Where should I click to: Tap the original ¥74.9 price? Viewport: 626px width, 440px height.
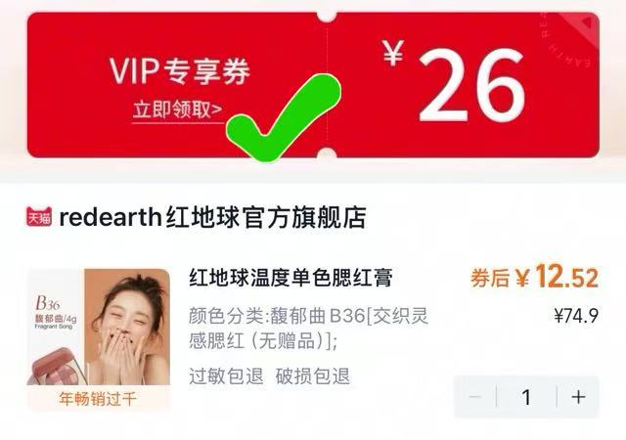point(576,316)
